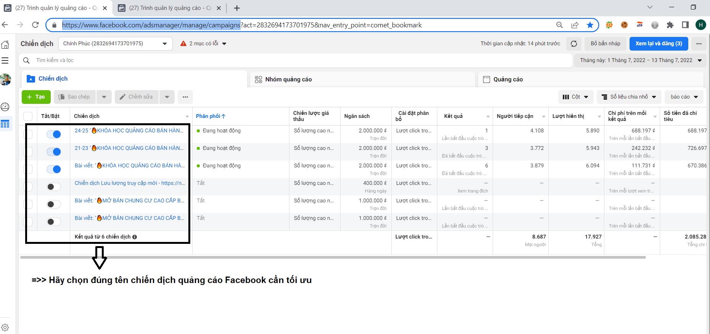Click the browser extensions puzzle icon
Screen dimensions: 710x334
tap(670, 25)
